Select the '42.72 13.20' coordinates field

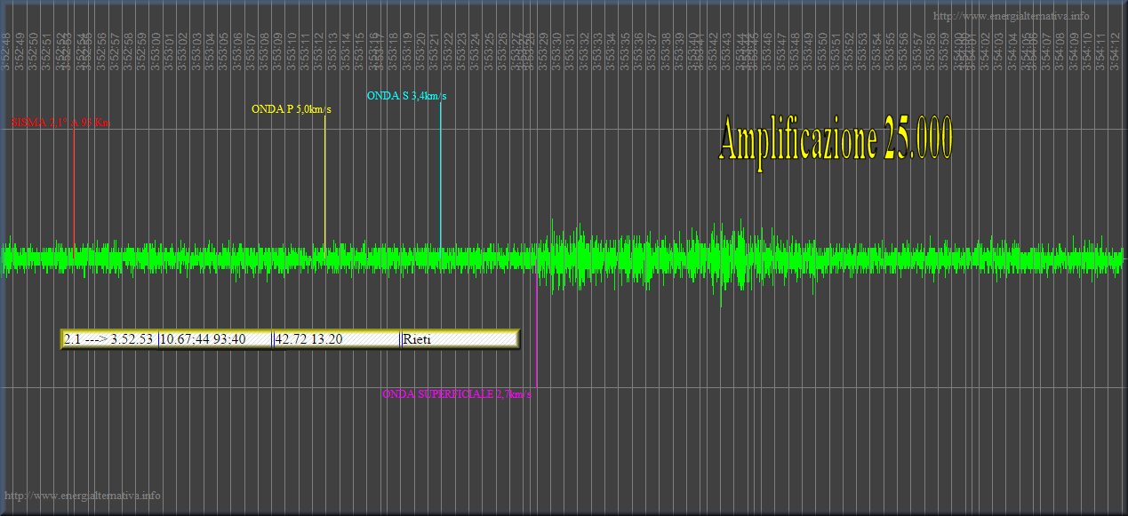(x=337, y=339)
